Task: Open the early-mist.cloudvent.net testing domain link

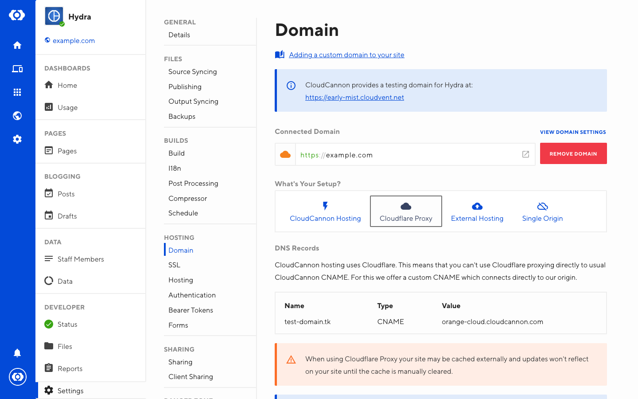Action: pyautogui.click(x=354, y=98)
